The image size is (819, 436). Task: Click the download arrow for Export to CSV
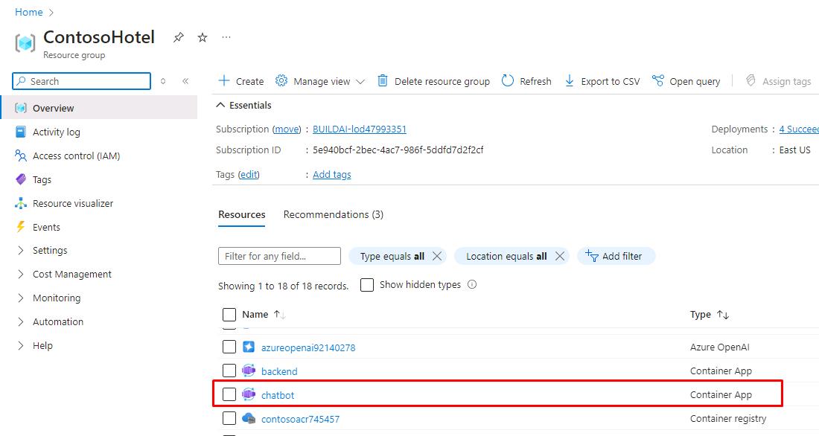570,80
